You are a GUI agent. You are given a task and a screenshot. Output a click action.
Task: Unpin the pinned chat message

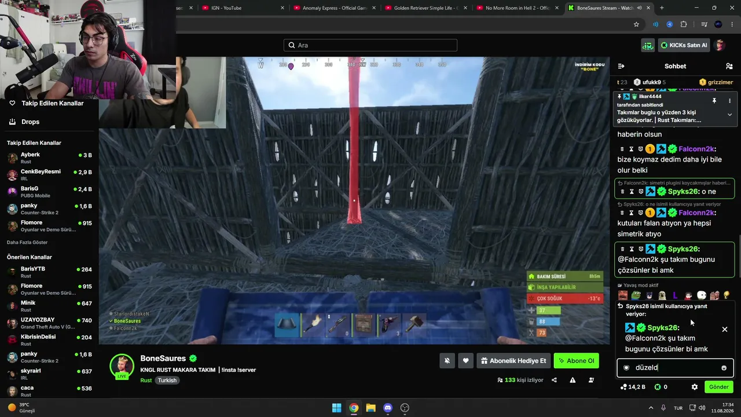tap(714, 101)
